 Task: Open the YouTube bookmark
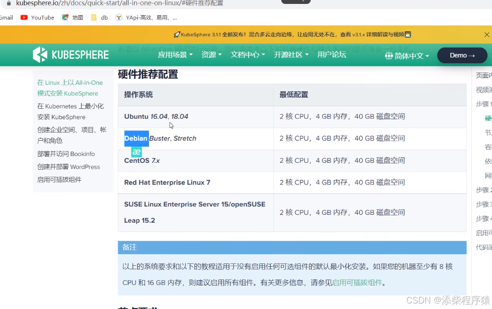pyautogui.click(x=37, y=18)
